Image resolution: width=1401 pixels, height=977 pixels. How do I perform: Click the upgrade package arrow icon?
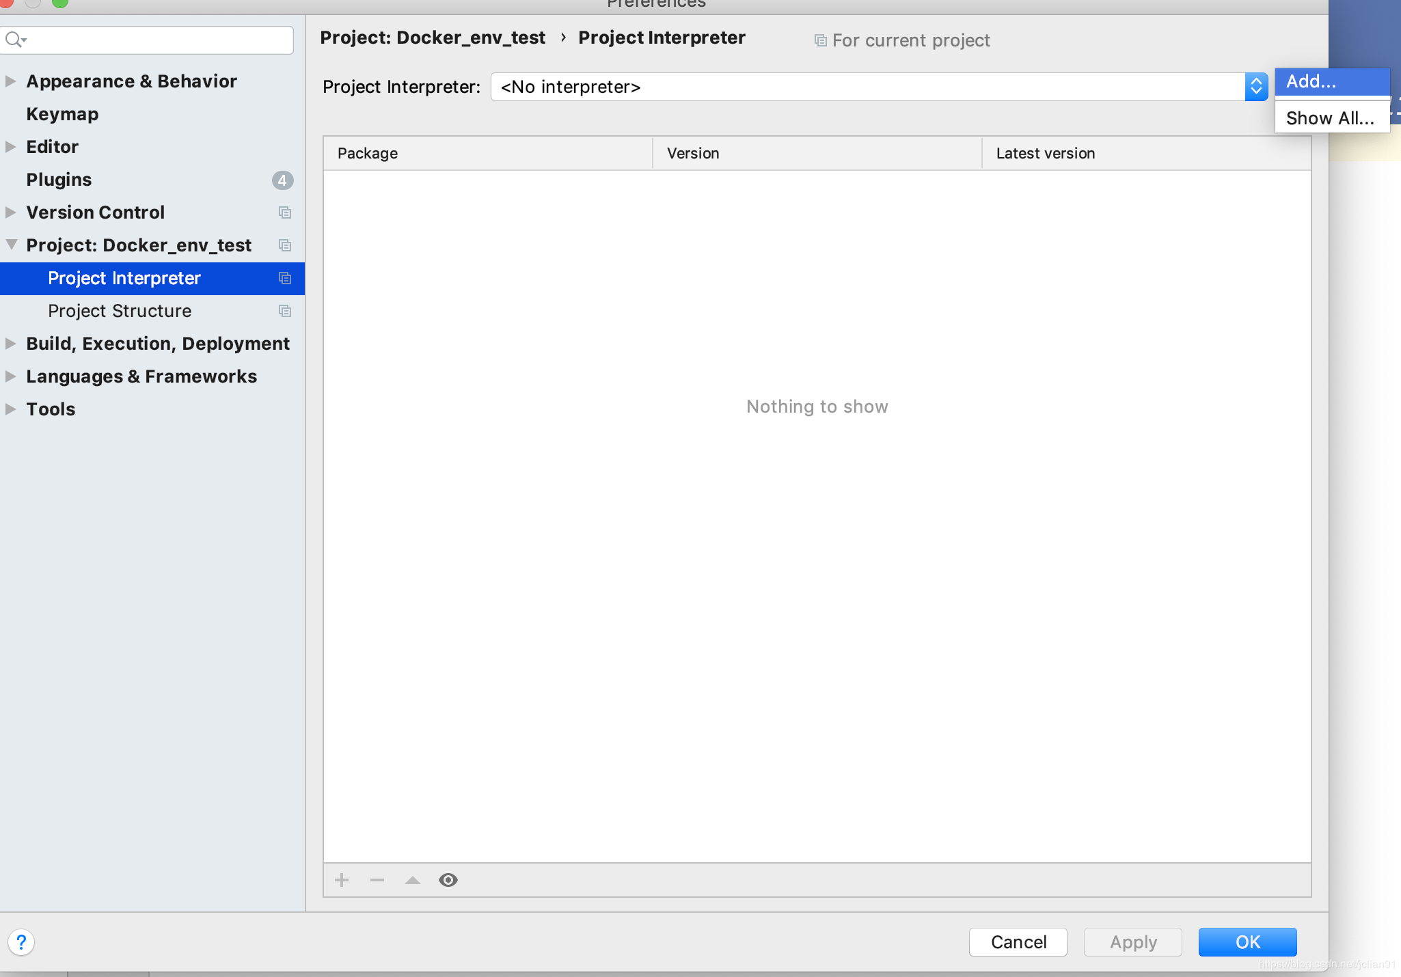click(x=413, y=880)
